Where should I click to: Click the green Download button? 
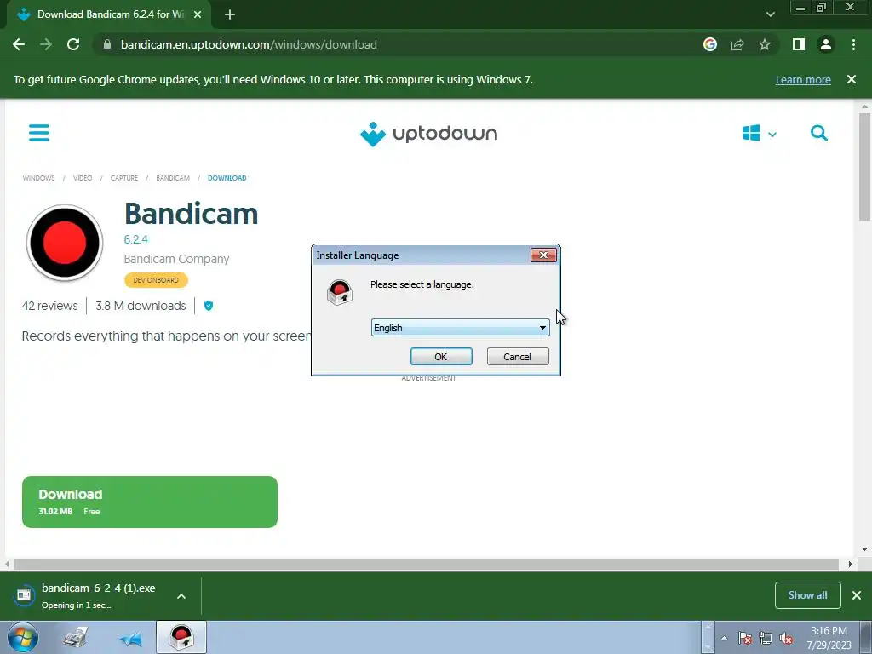pyautogui.click(x=150, y=502)
